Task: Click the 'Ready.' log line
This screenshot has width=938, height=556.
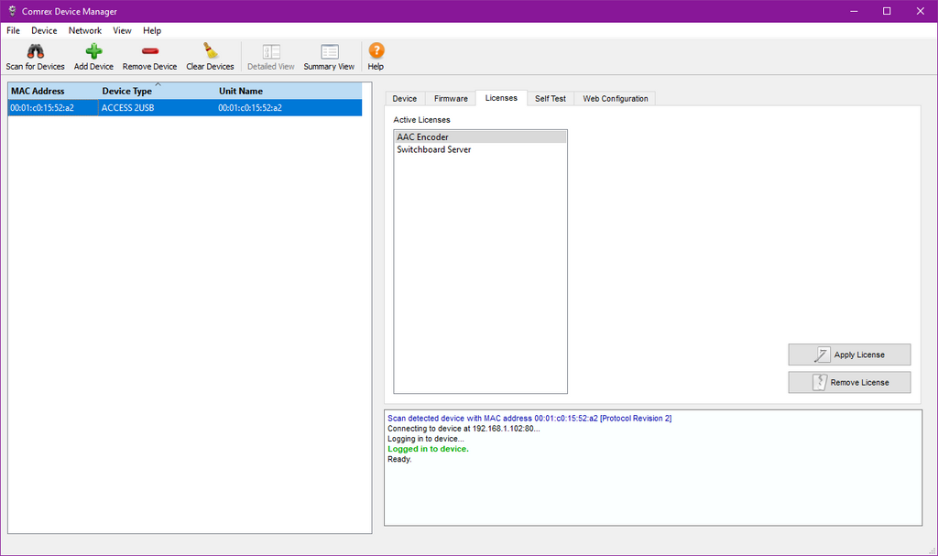Action: pos(399,459)
